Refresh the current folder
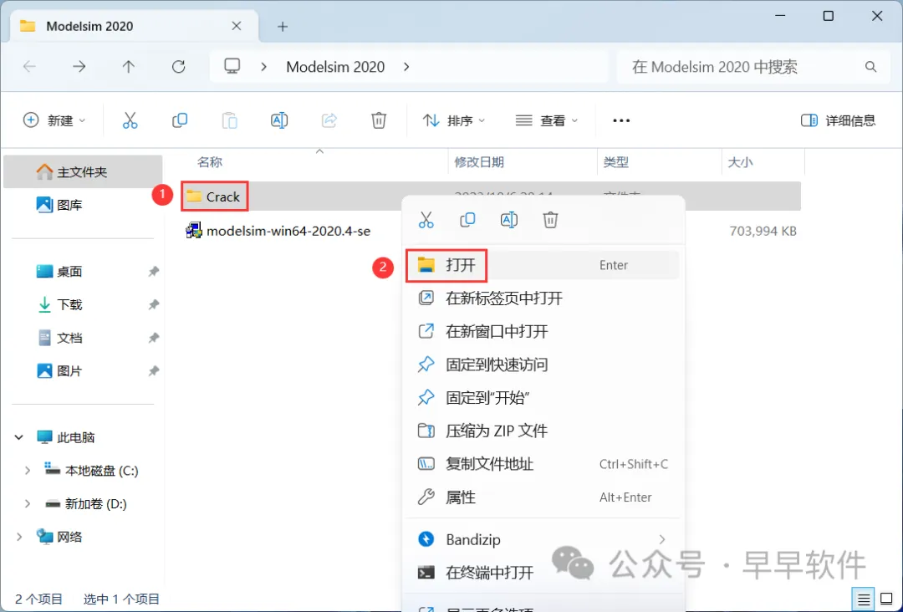The width and height of the screenshot is (903, 612). (x=179, y=67)
